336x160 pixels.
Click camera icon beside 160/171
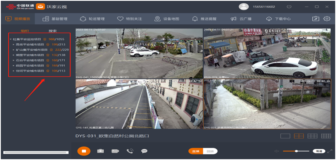click(48, 60)
